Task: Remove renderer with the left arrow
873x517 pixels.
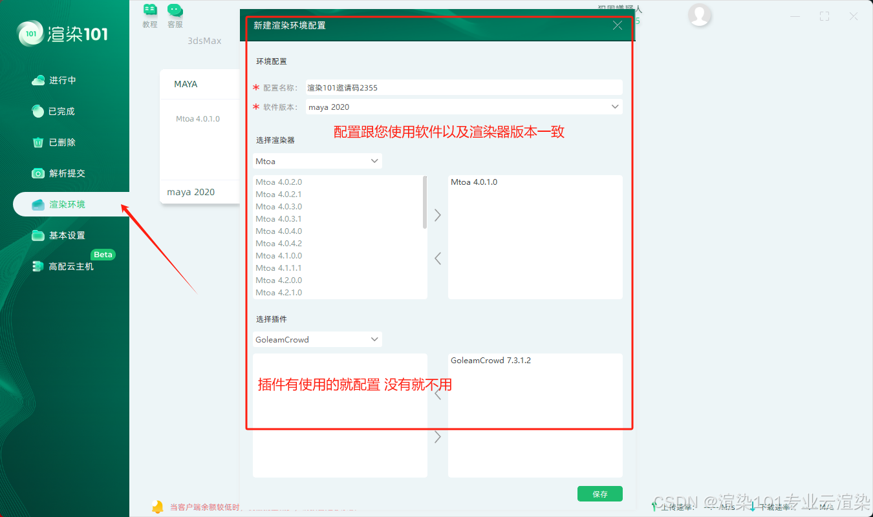Action: coord(438,258)
